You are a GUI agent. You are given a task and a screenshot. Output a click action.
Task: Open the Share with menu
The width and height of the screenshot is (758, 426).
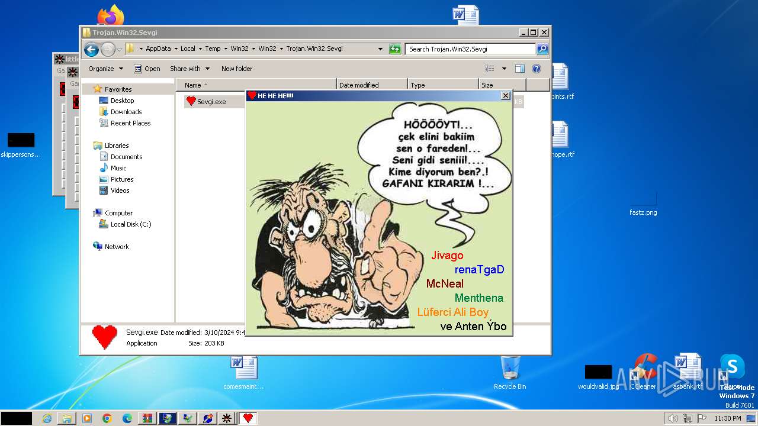pyautogui.click(x=189, y=69)
